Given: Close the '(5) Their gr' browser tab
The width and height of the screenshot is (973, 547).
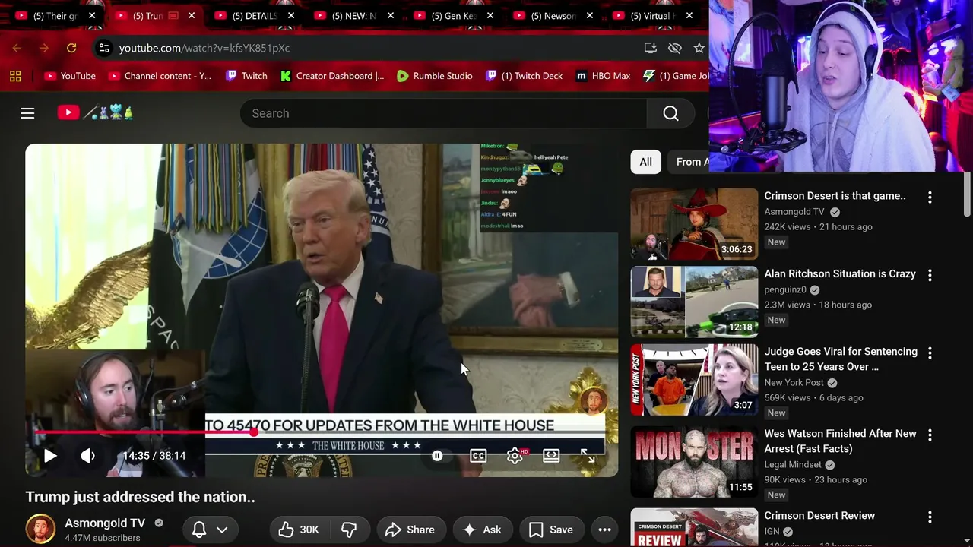Looking at the screenshot, I should tap(92, 15).
